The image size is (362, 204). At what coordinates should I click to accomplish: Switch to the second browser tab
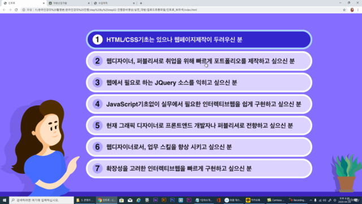[69, 3]
